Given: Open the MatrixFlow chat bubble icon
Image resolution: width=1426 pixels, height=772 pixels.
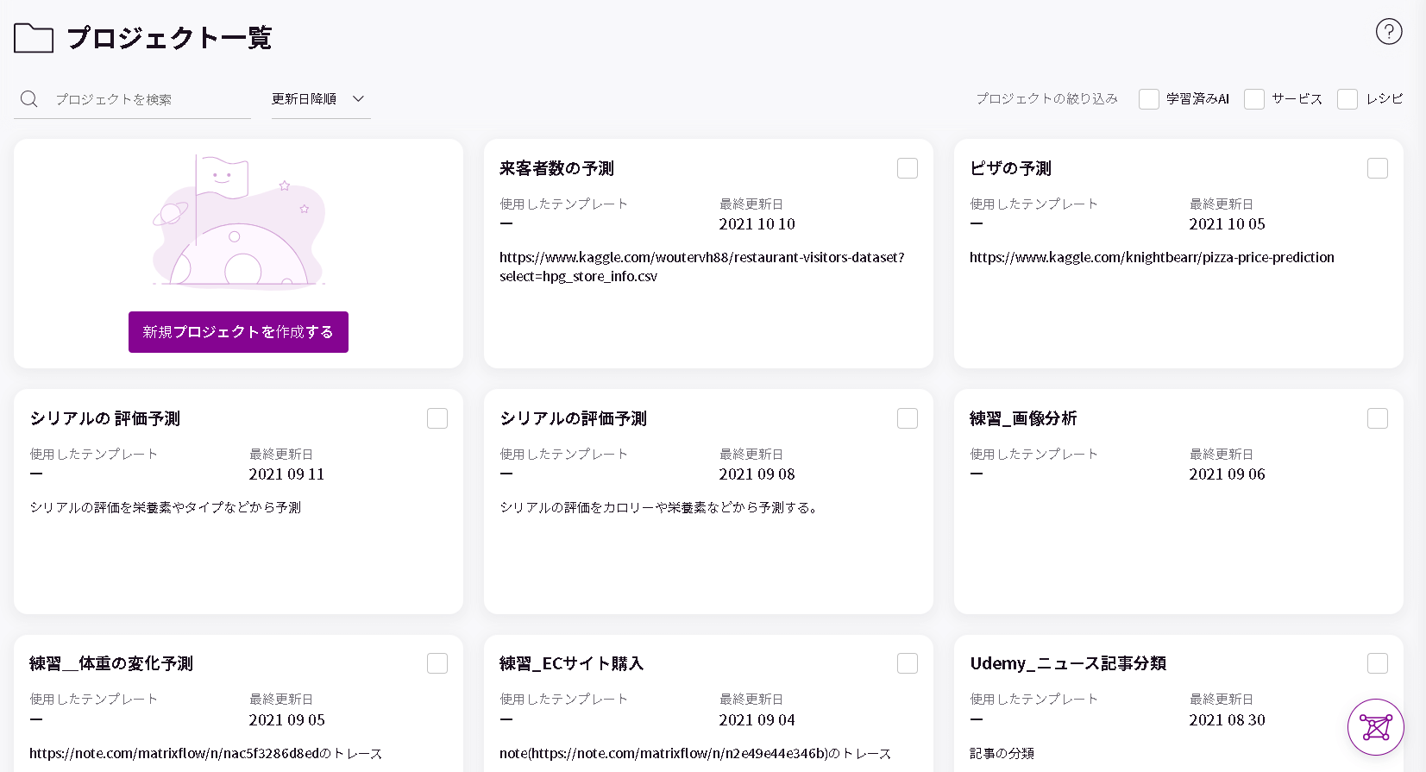Looking at the screenshot, I should coord(1376,727).
